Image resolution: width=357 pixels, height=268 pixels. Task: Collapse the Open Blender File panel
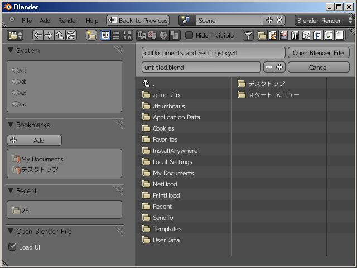11,231
